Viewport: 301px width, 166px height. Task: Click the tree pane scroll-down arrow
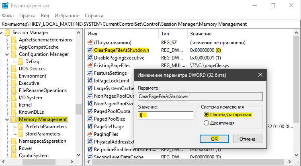(78, 155)
